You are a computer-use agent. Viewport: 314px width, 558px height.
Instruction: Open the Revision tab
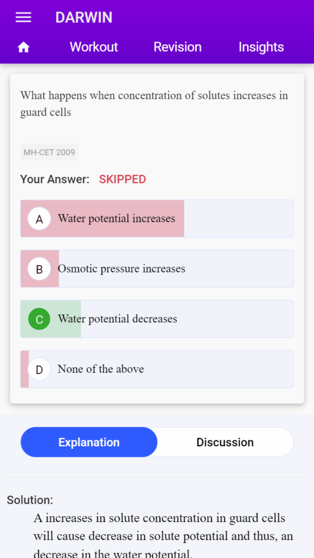[x=177, y=47]
